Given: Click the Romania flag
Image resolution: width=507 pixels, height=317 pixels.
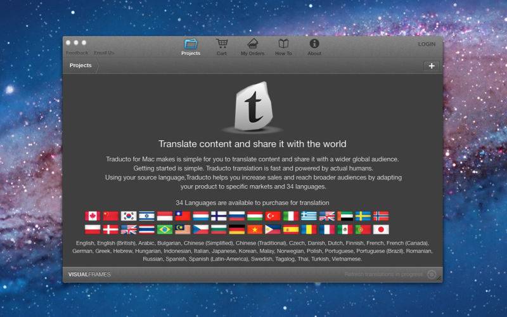Looking at the screenshot, I should click(309, 230).
